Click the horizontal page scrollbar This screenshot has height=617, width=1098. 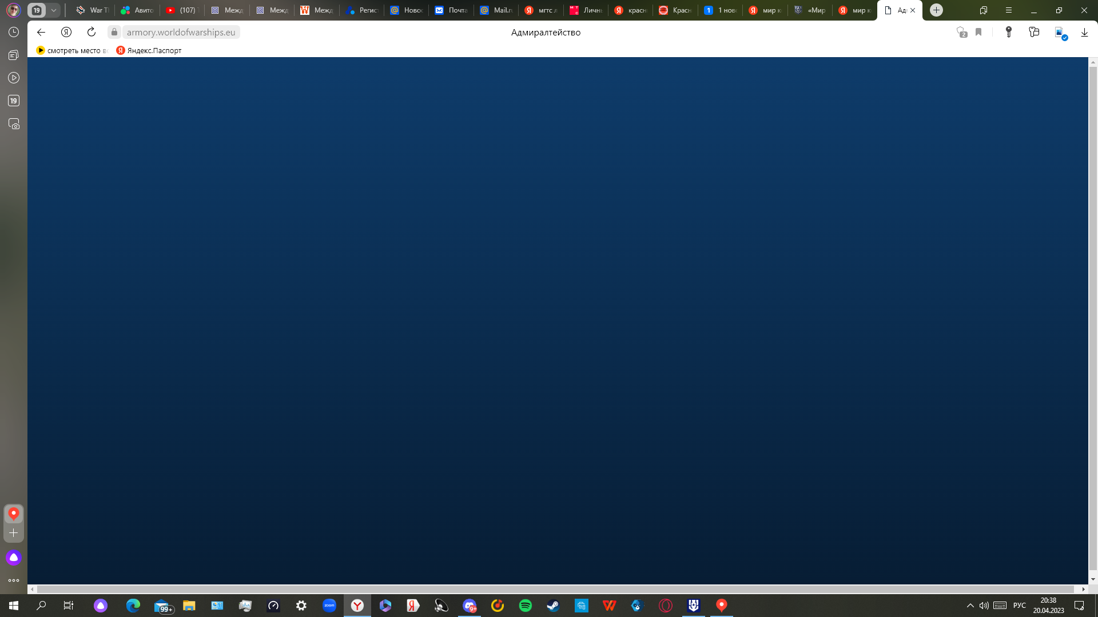(555, 589)
